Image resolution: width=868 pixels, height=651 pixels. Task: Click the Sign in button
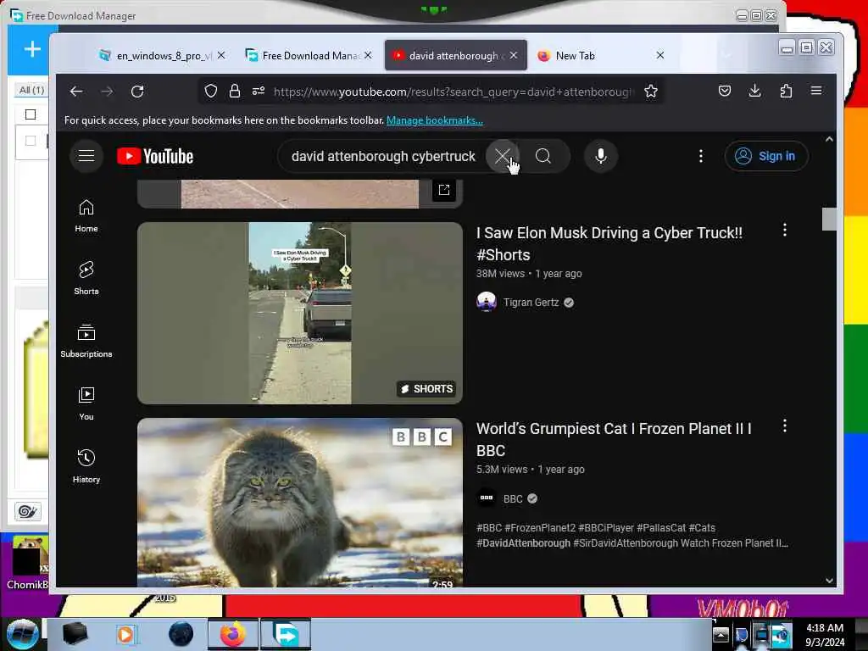[766, 156]
